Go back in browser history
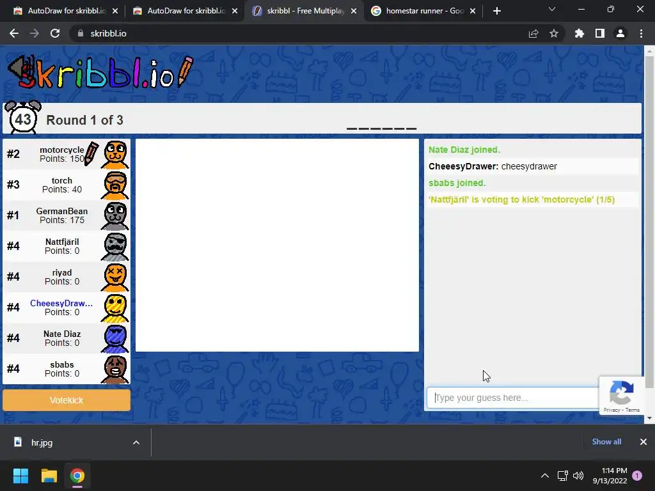 pos(14,33)
